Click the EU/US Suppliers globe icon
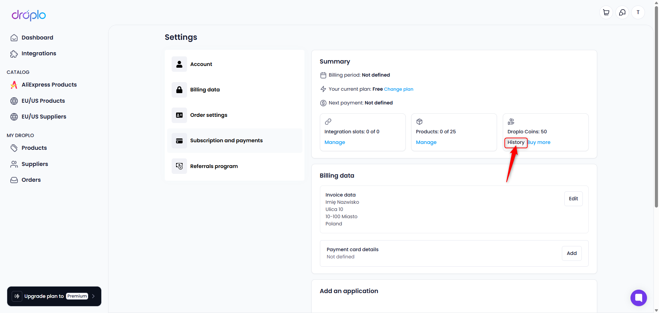The height and width of the screenshot is (313, 659). pos(14,117)
